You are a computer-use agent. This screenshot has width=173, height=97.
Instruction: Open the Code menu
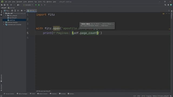25,2
